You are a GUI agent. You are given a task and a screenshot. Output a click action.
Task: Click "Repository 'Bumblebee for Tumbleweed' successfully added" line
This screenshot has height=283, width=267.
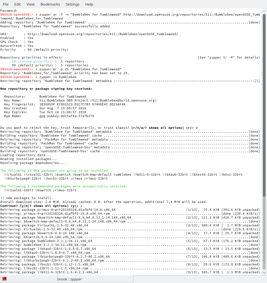(x=55, y=26)
